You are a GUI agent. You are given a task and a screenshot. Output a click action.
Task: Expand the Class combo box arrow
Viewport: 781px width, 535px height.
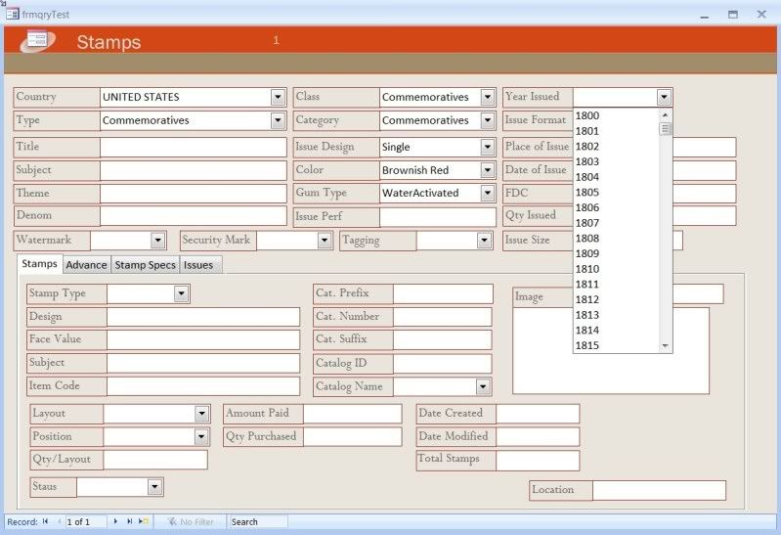point(488,97)
